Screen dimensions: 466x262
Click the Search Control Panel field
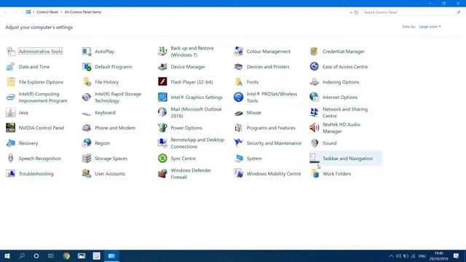coord(411,12)
